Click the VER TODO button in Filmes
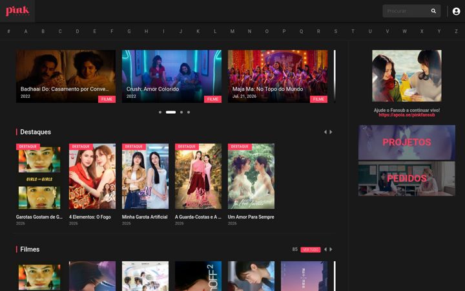This screenshot has width=465, height=291. coord(311,250)
